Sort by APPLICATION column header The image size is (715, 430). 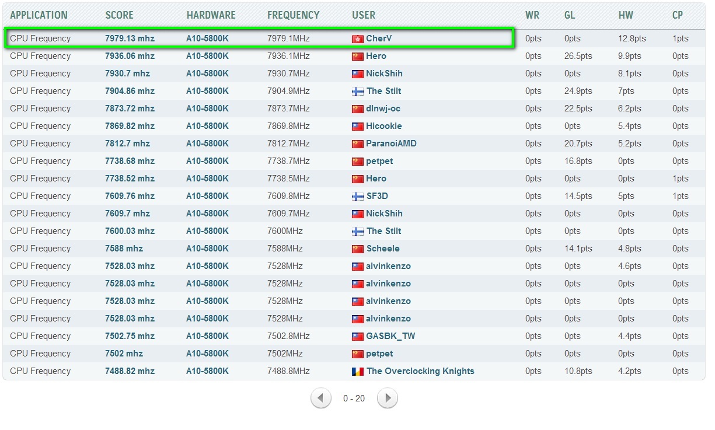(x=39, y=15)
